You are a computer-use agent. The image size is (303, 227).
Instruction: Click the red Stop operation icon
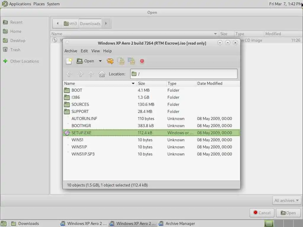tap(142, 61)
